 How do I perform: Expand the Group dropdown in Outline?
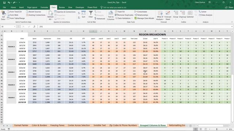click(175, 19)
